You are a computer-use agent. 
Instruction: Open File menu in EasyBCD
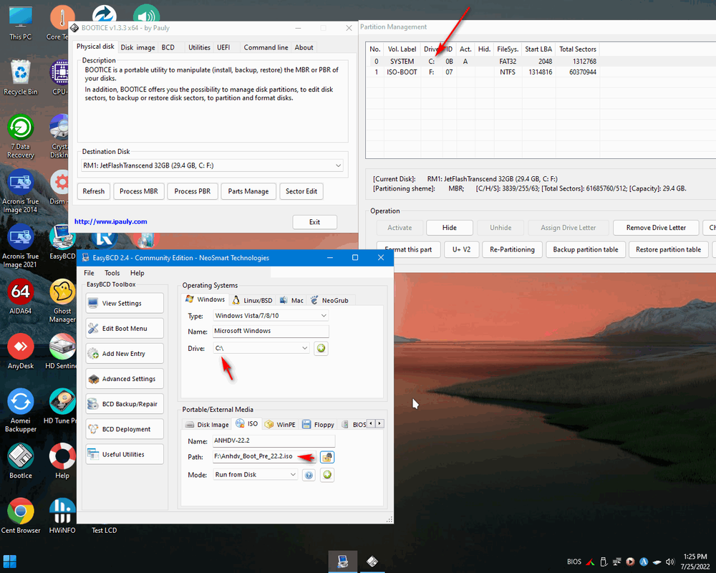[x=89, y=273]
